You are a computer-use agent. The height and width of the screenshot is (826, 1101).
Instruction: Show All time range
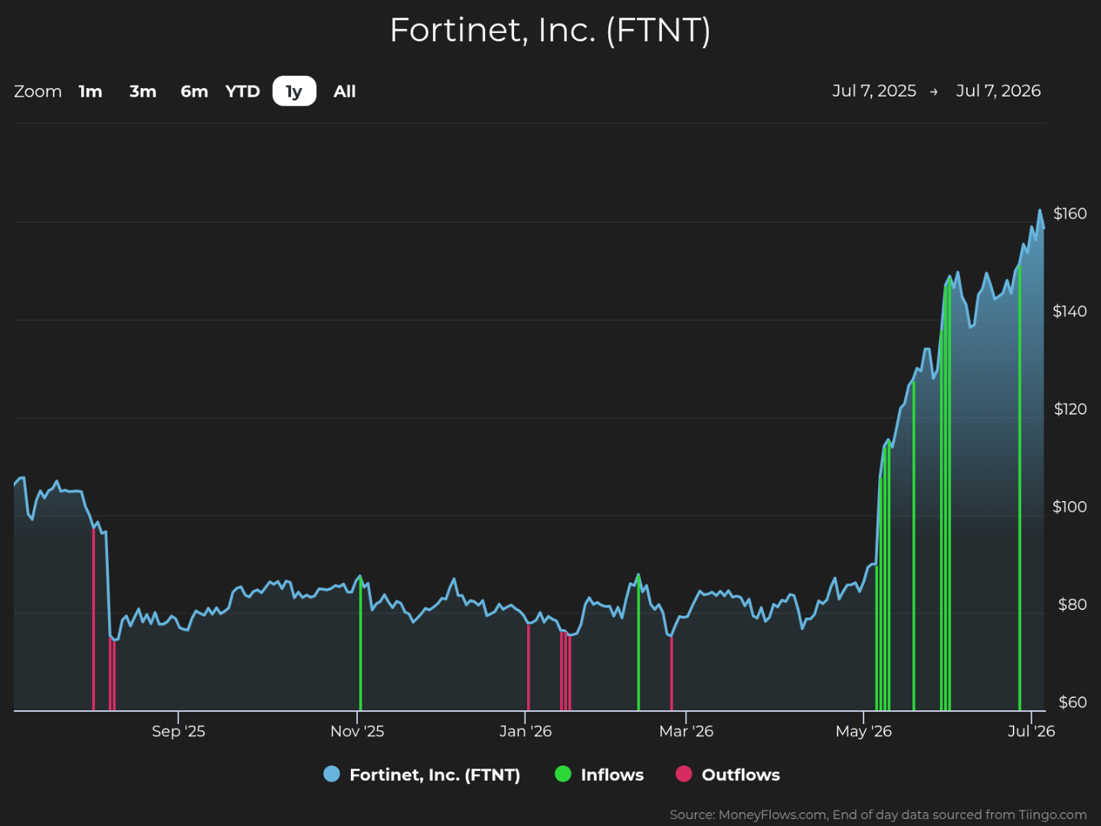click(345, 91)
